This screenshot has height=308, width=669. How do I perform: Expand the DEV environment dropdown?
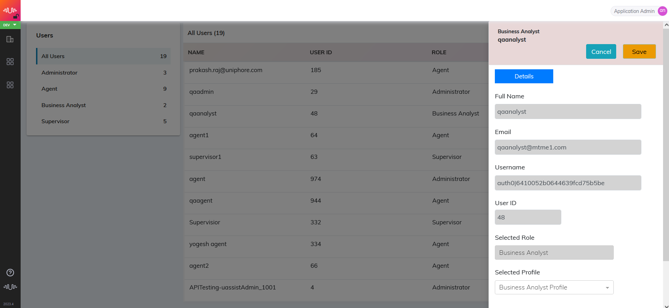point(10,25)
